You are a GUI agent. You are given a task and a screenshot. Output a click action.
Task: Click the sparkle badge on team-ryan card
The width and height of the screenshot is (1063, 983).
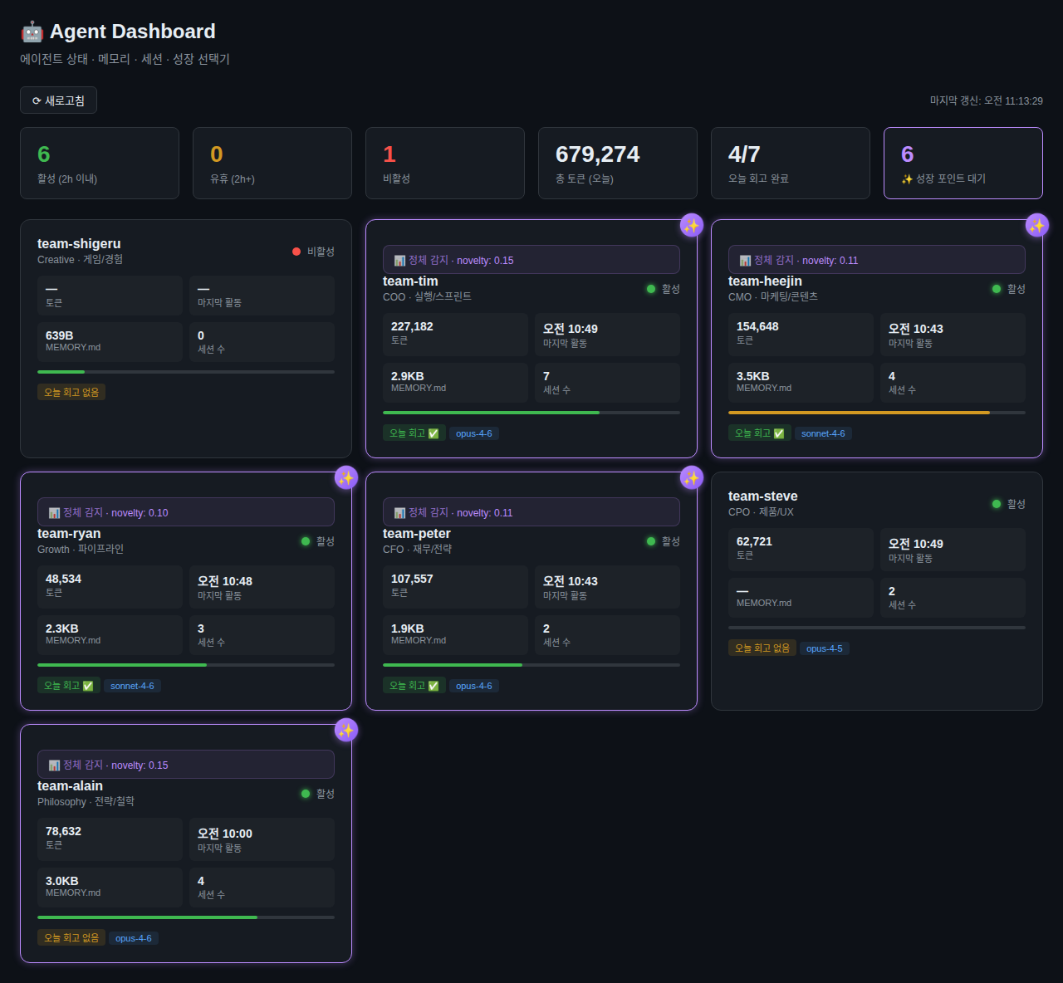click(345, 477)
